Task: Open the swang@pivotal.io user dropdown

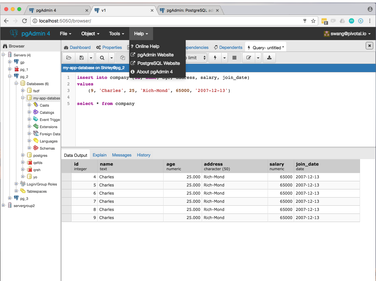Action: pyautogui.click(x=347, y=34)
